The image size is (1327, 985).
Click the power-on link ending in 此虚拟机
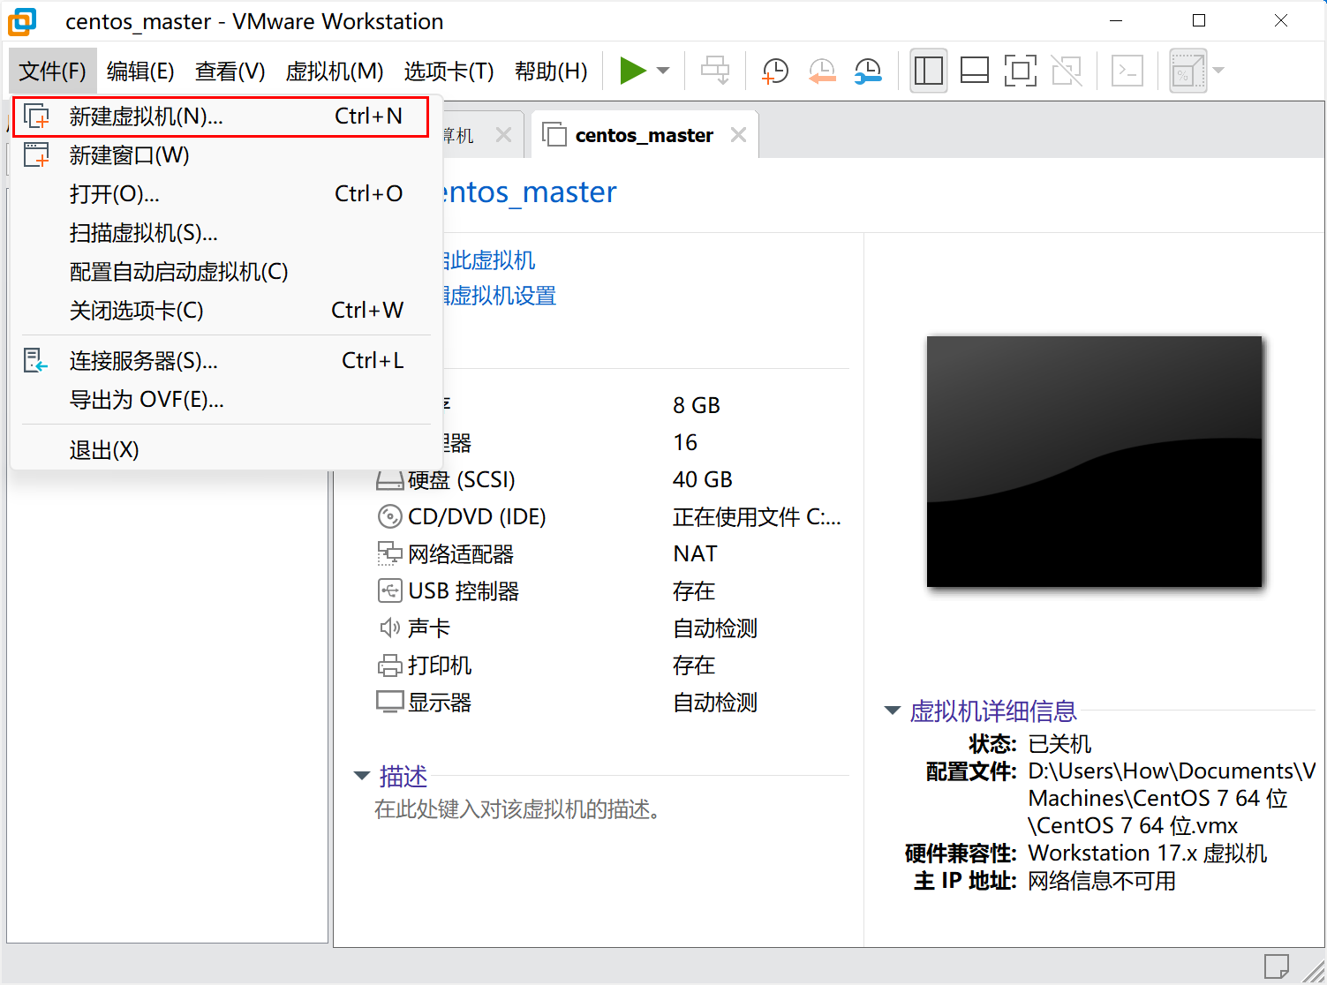pos(489,260)
